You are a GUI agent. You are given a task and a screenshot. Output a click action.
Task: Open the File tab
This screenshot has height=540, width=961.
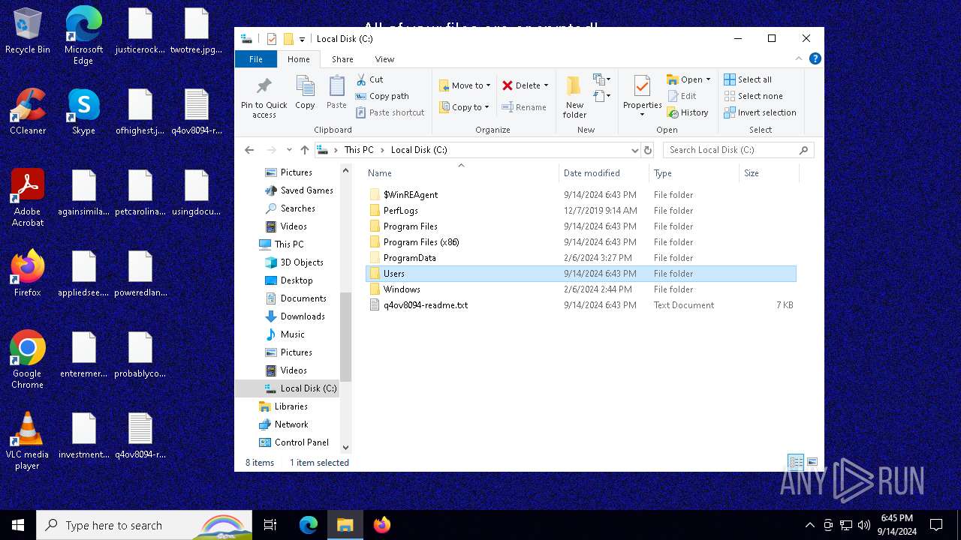point(256,59)
